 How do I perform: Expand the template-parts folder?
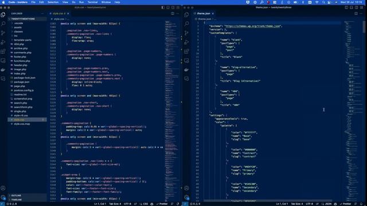click(27, 40)
